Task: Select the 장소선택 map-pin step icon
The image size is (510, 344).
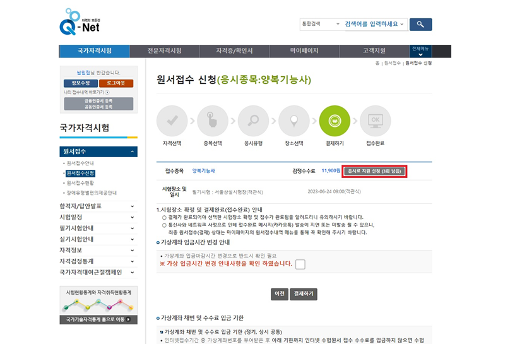Action: coord(294,121)
